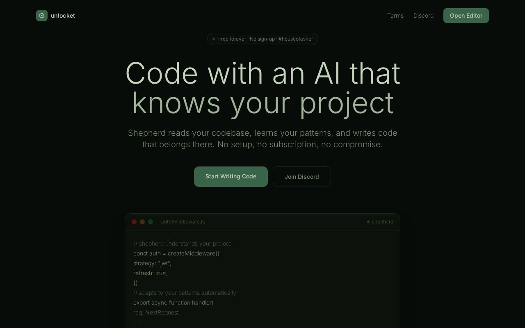Select the Join Discord button
The image size is (525, 328).
302,177
